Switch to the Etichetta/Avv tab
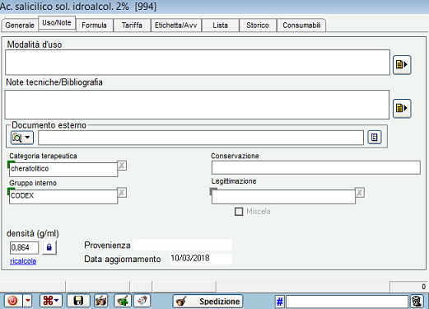 176,26
